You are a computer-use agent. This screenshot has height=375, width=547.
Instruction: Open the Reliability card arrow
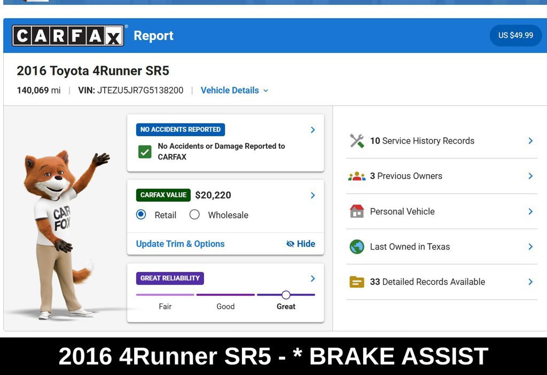tap(312, 278)
